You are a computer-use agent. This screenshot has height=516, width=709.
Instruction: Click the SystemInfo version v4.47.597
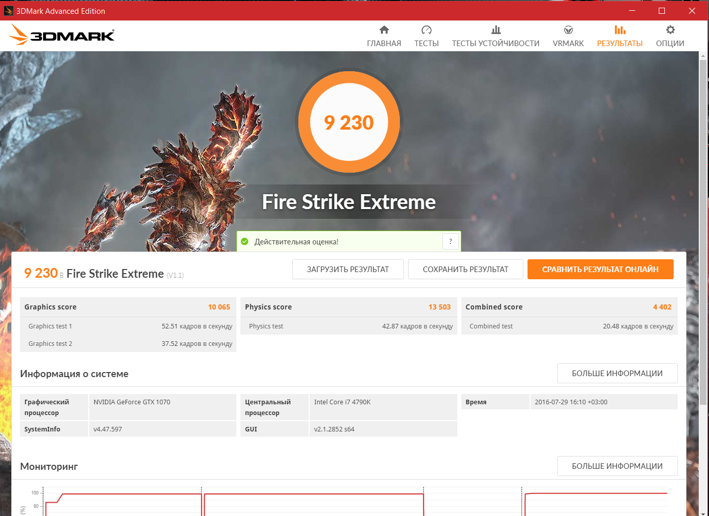[108, 429]
